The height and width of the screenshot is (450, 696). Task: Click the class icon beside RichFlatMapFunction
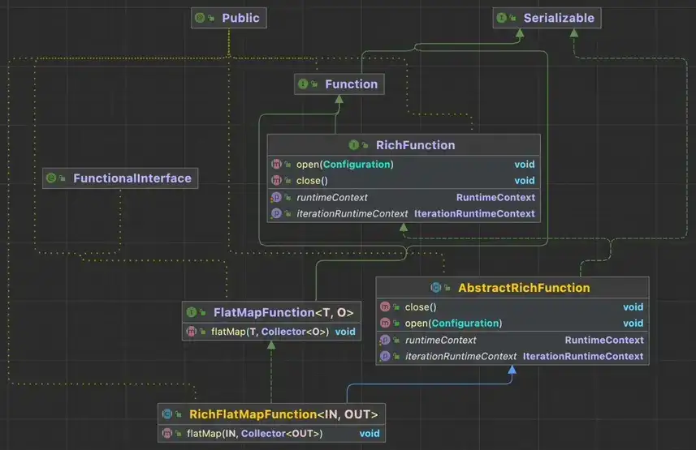point(167,414)
